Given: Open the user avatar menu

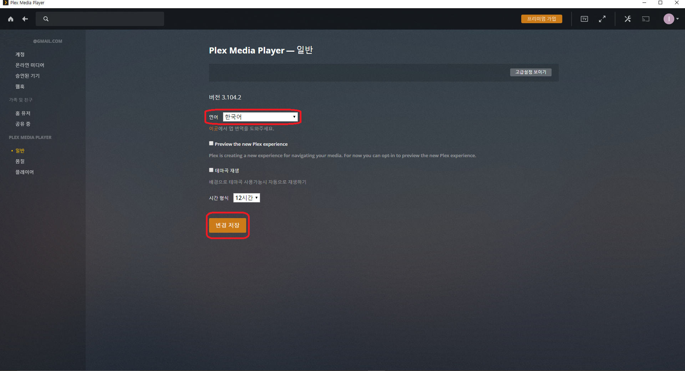Looking at the screenshot, I should 671,19.
